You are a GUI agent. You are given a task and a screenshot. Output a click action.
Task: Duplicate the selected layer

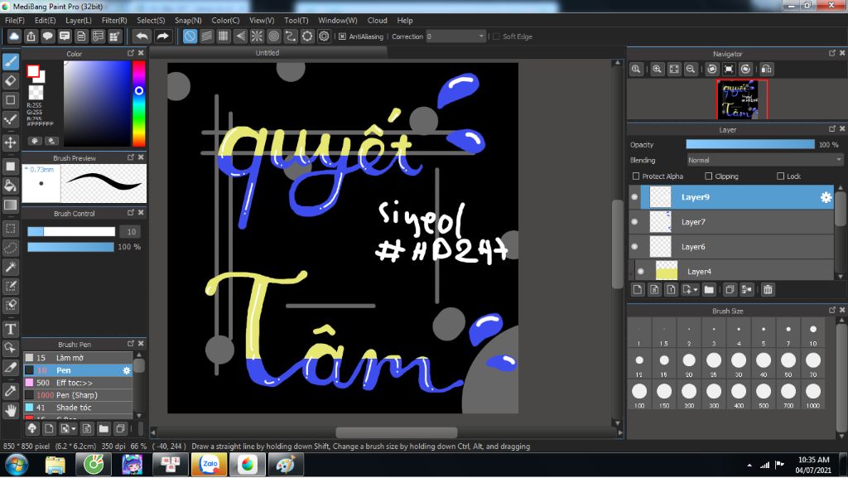tap(730, 290)
